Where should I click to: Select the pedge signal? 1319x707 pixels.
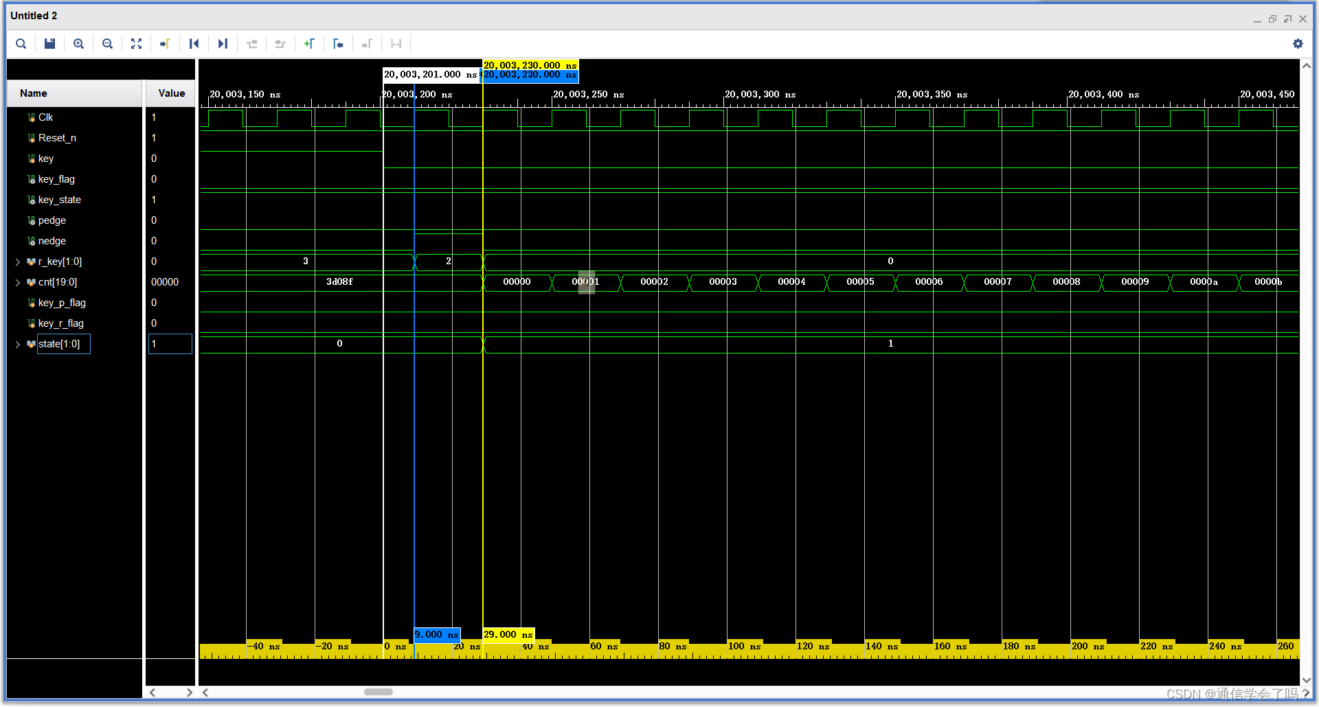coord(52,220)
